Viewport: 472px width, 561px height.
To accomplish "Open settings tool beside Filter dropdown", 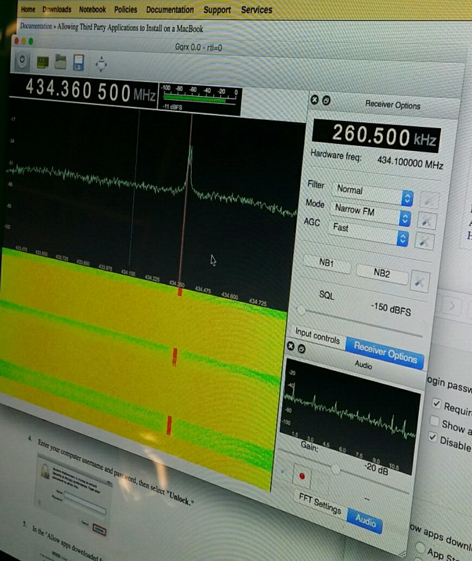I will pyautogui.click(x=429, y=200).
